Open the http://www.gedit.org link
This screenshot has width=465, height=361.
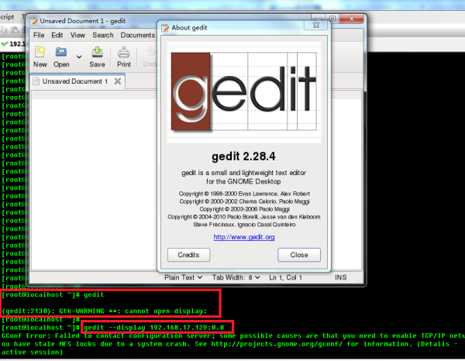coord(244,237)
